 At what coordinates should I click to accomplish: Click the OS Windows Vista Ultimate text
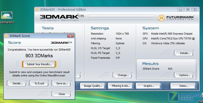tap(168, 43)
